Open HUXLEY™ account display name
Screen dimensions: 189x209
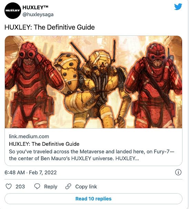(x=35, y=8)
